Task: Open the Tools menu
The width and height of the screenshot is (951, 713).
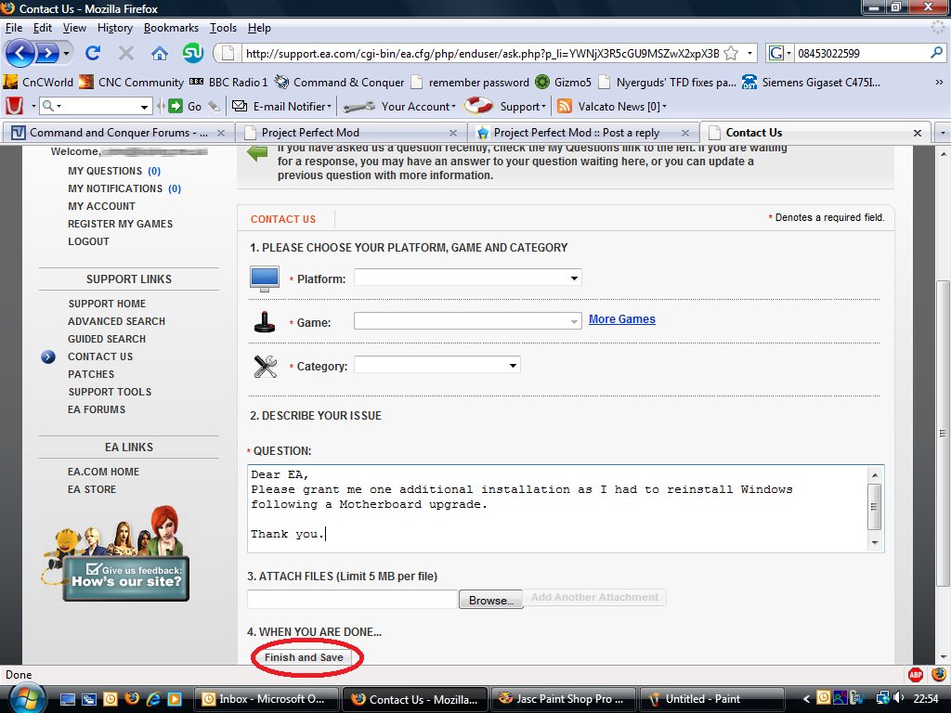Action: (223, 28)
